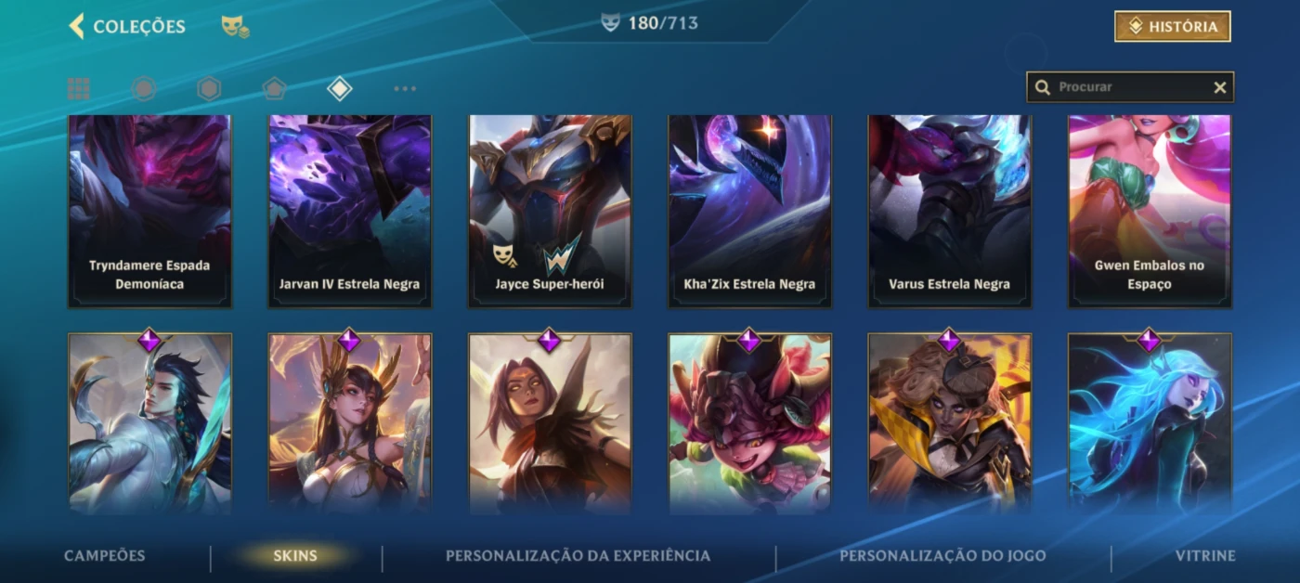Screen dimensions: 1300x583
Task: Open the three-dots more filters menu
Action: pyautogui.click(x=405, y=89)
